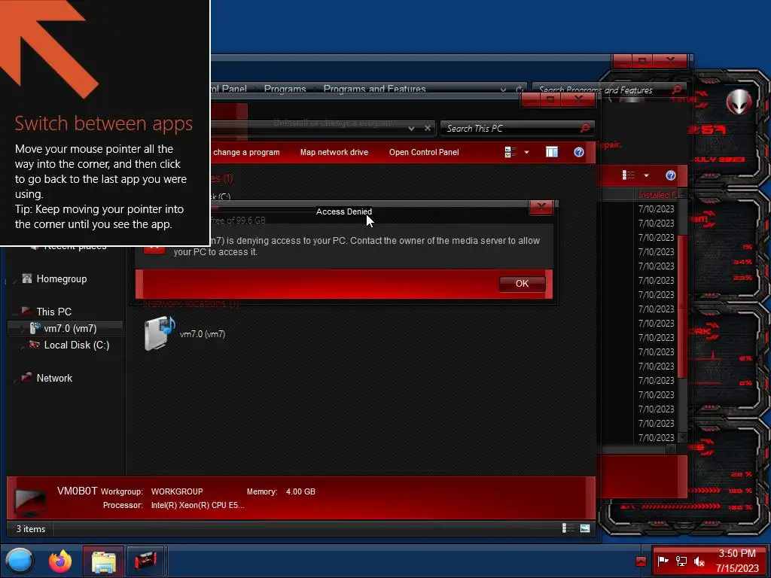Click Open Control Panel in the toolbar
The image size is (771, 578).
pyautogui.click(x=424, y=152)
